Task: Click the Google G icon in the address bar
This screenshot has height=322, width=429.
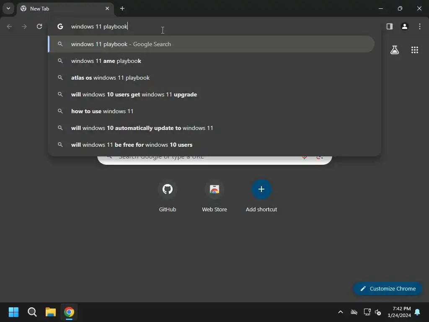Action: click(x=60, y=26)
